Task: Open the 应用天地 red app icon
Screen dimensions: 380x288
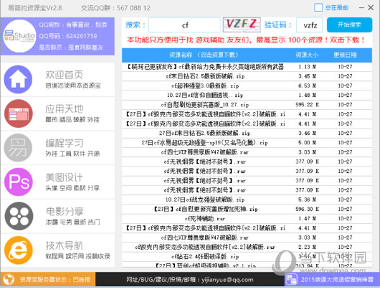Action: tap(18, 113)
